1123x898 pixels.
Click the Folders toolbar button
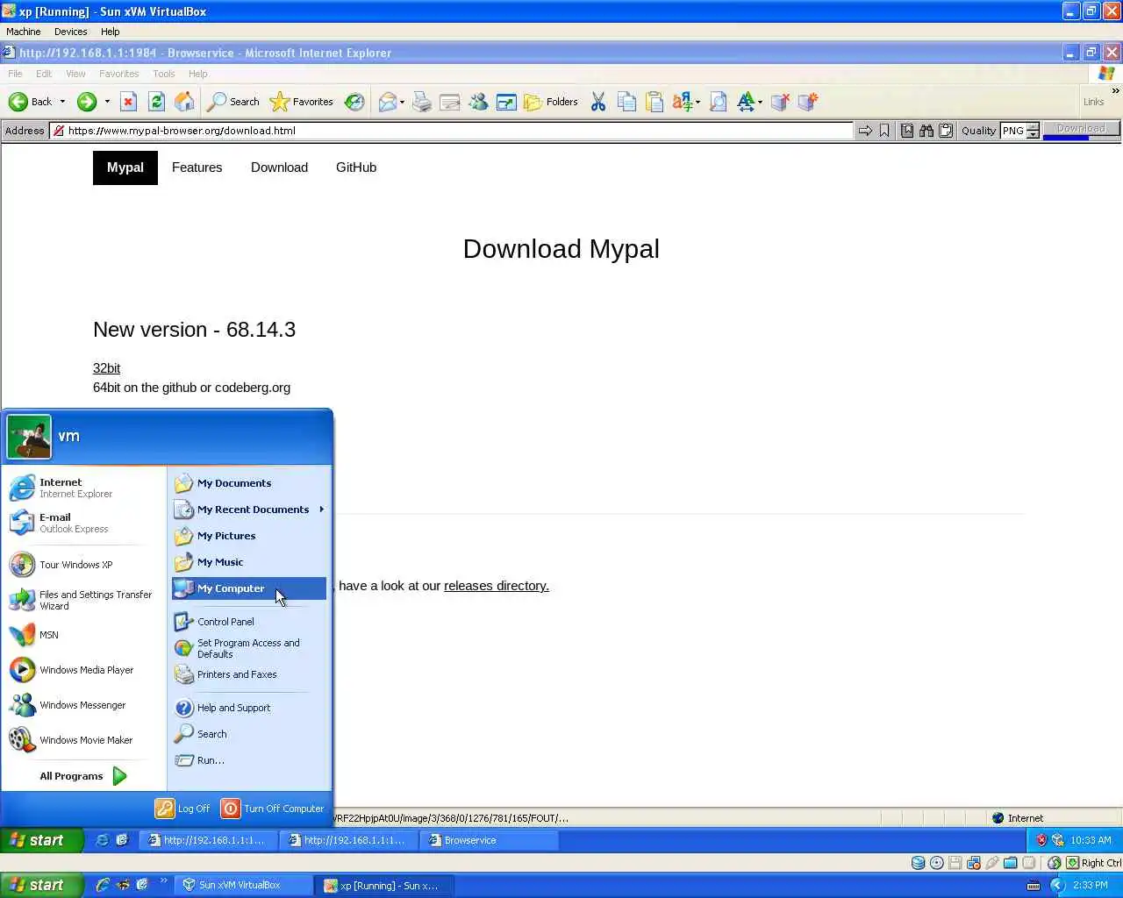(x=551, y=102)
